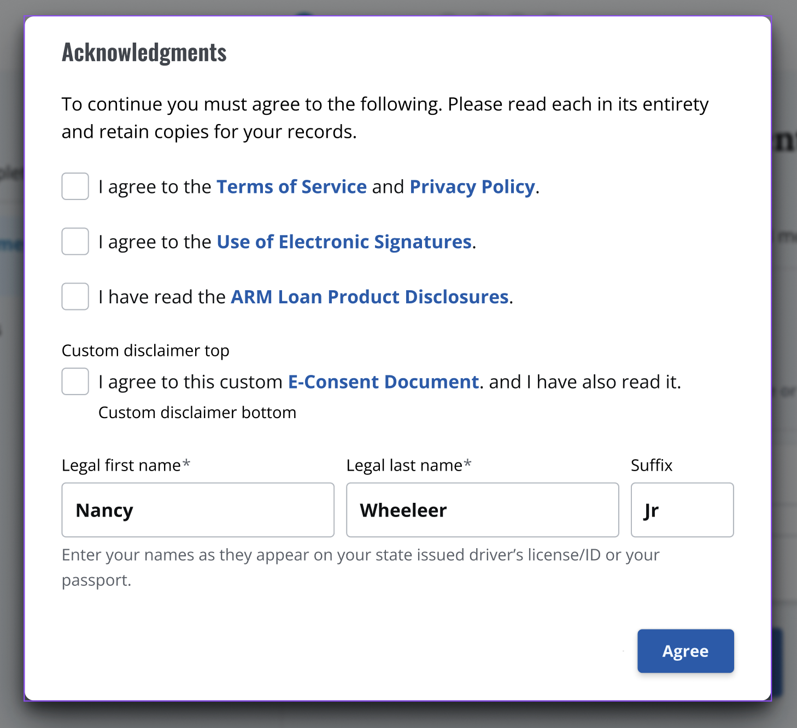The image size is (797, 728).
Task: Open the ARM Loan Product Disclosures link
Action: pos(370,297)
